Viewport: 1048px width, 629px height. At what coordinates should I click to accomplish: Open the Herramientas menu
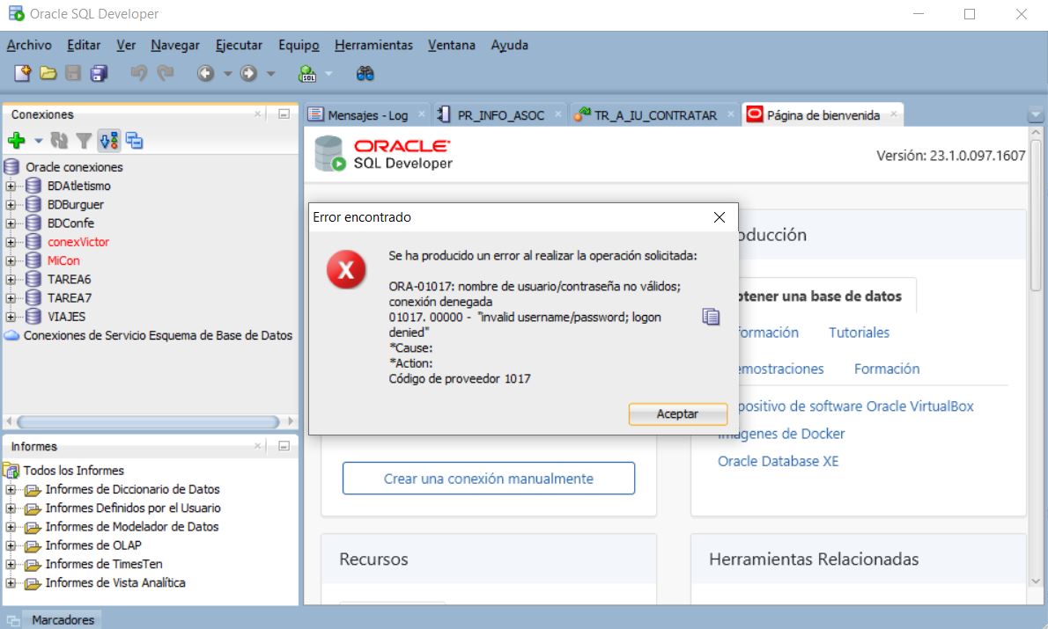click(x=373, y=45)
